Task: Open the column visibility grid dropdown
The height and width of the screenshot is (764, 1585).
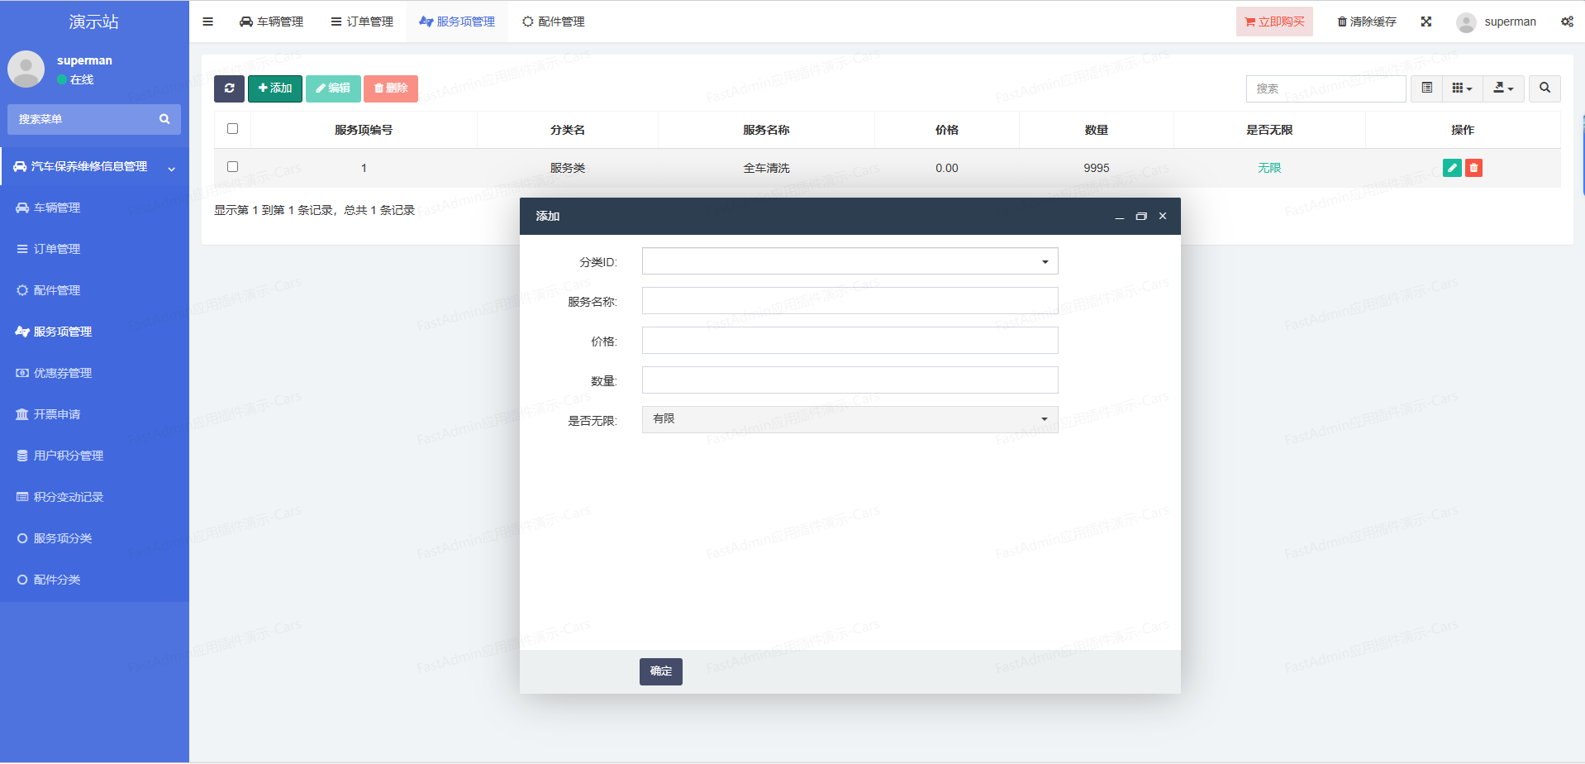Action: pos(1462,88)
